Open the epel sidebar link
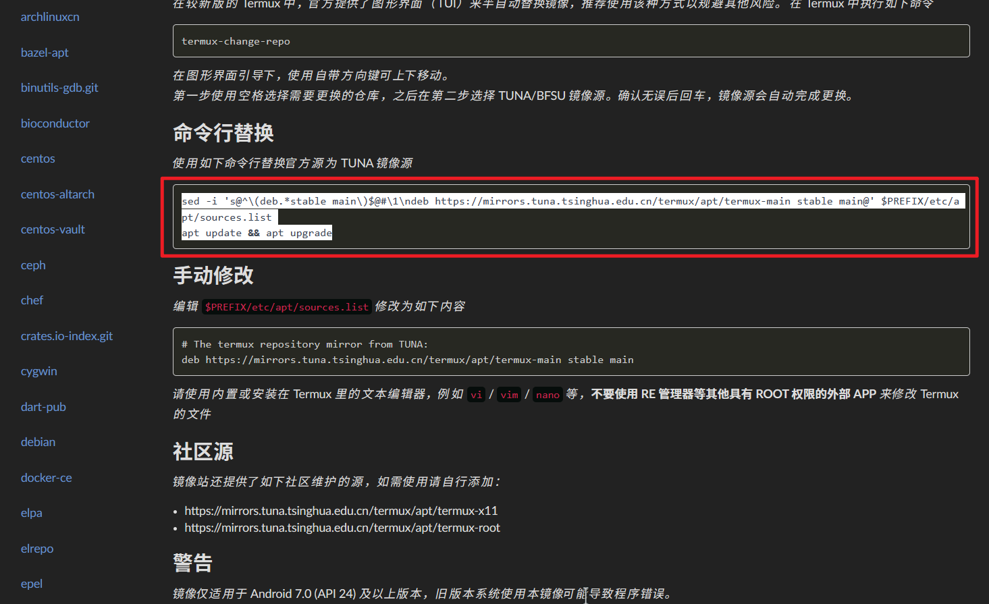This screenshot has height=604, width=989. click(x=32, y=584)
